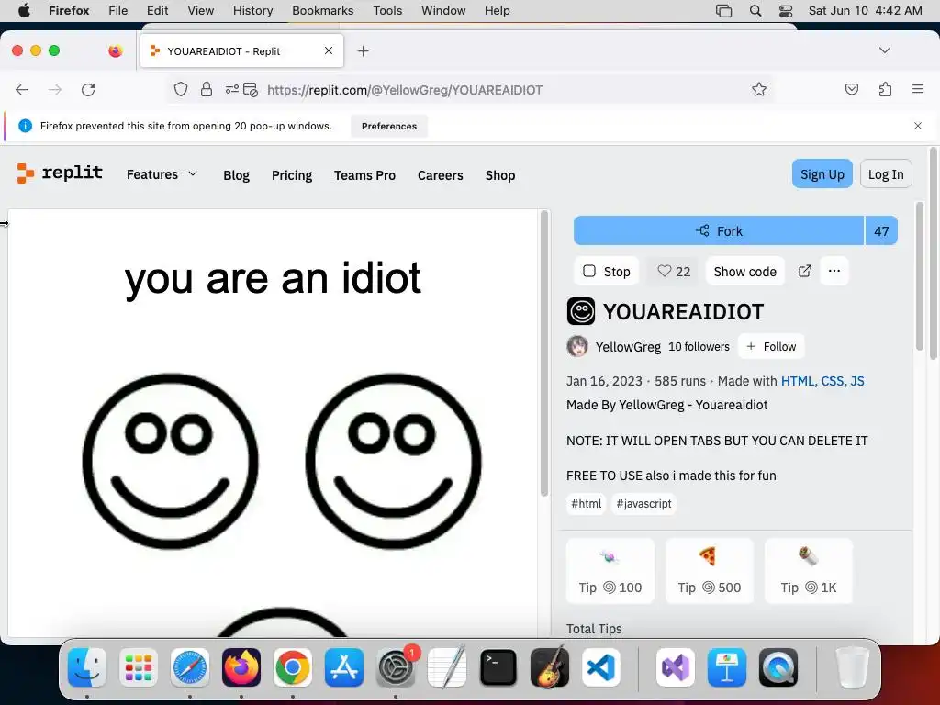Tip 100 cycles with the candy
Screen dimensions: 940x705
(610, 571)
